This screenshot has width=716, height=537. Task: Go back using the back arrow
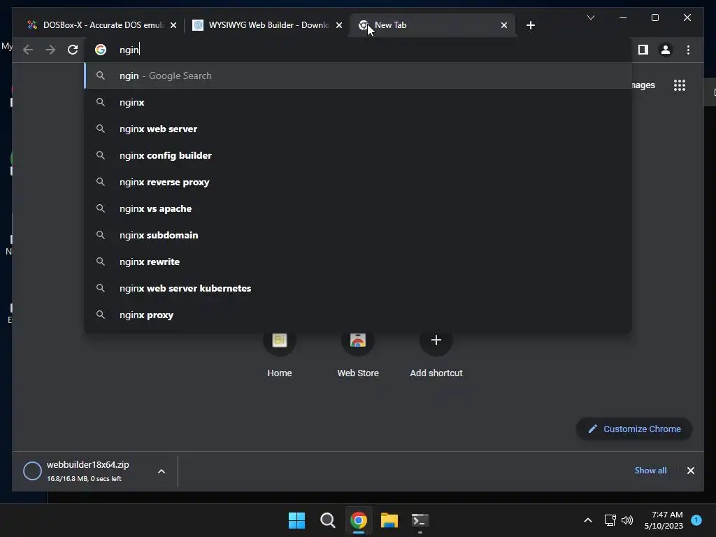pos(28,50)
